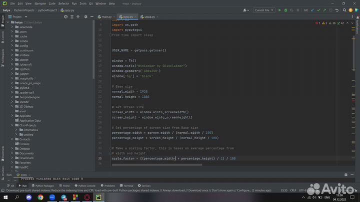Screen dimensions: 360x202
Task: Select the Downloads folder in the Project tree
Action: point(26,158)
